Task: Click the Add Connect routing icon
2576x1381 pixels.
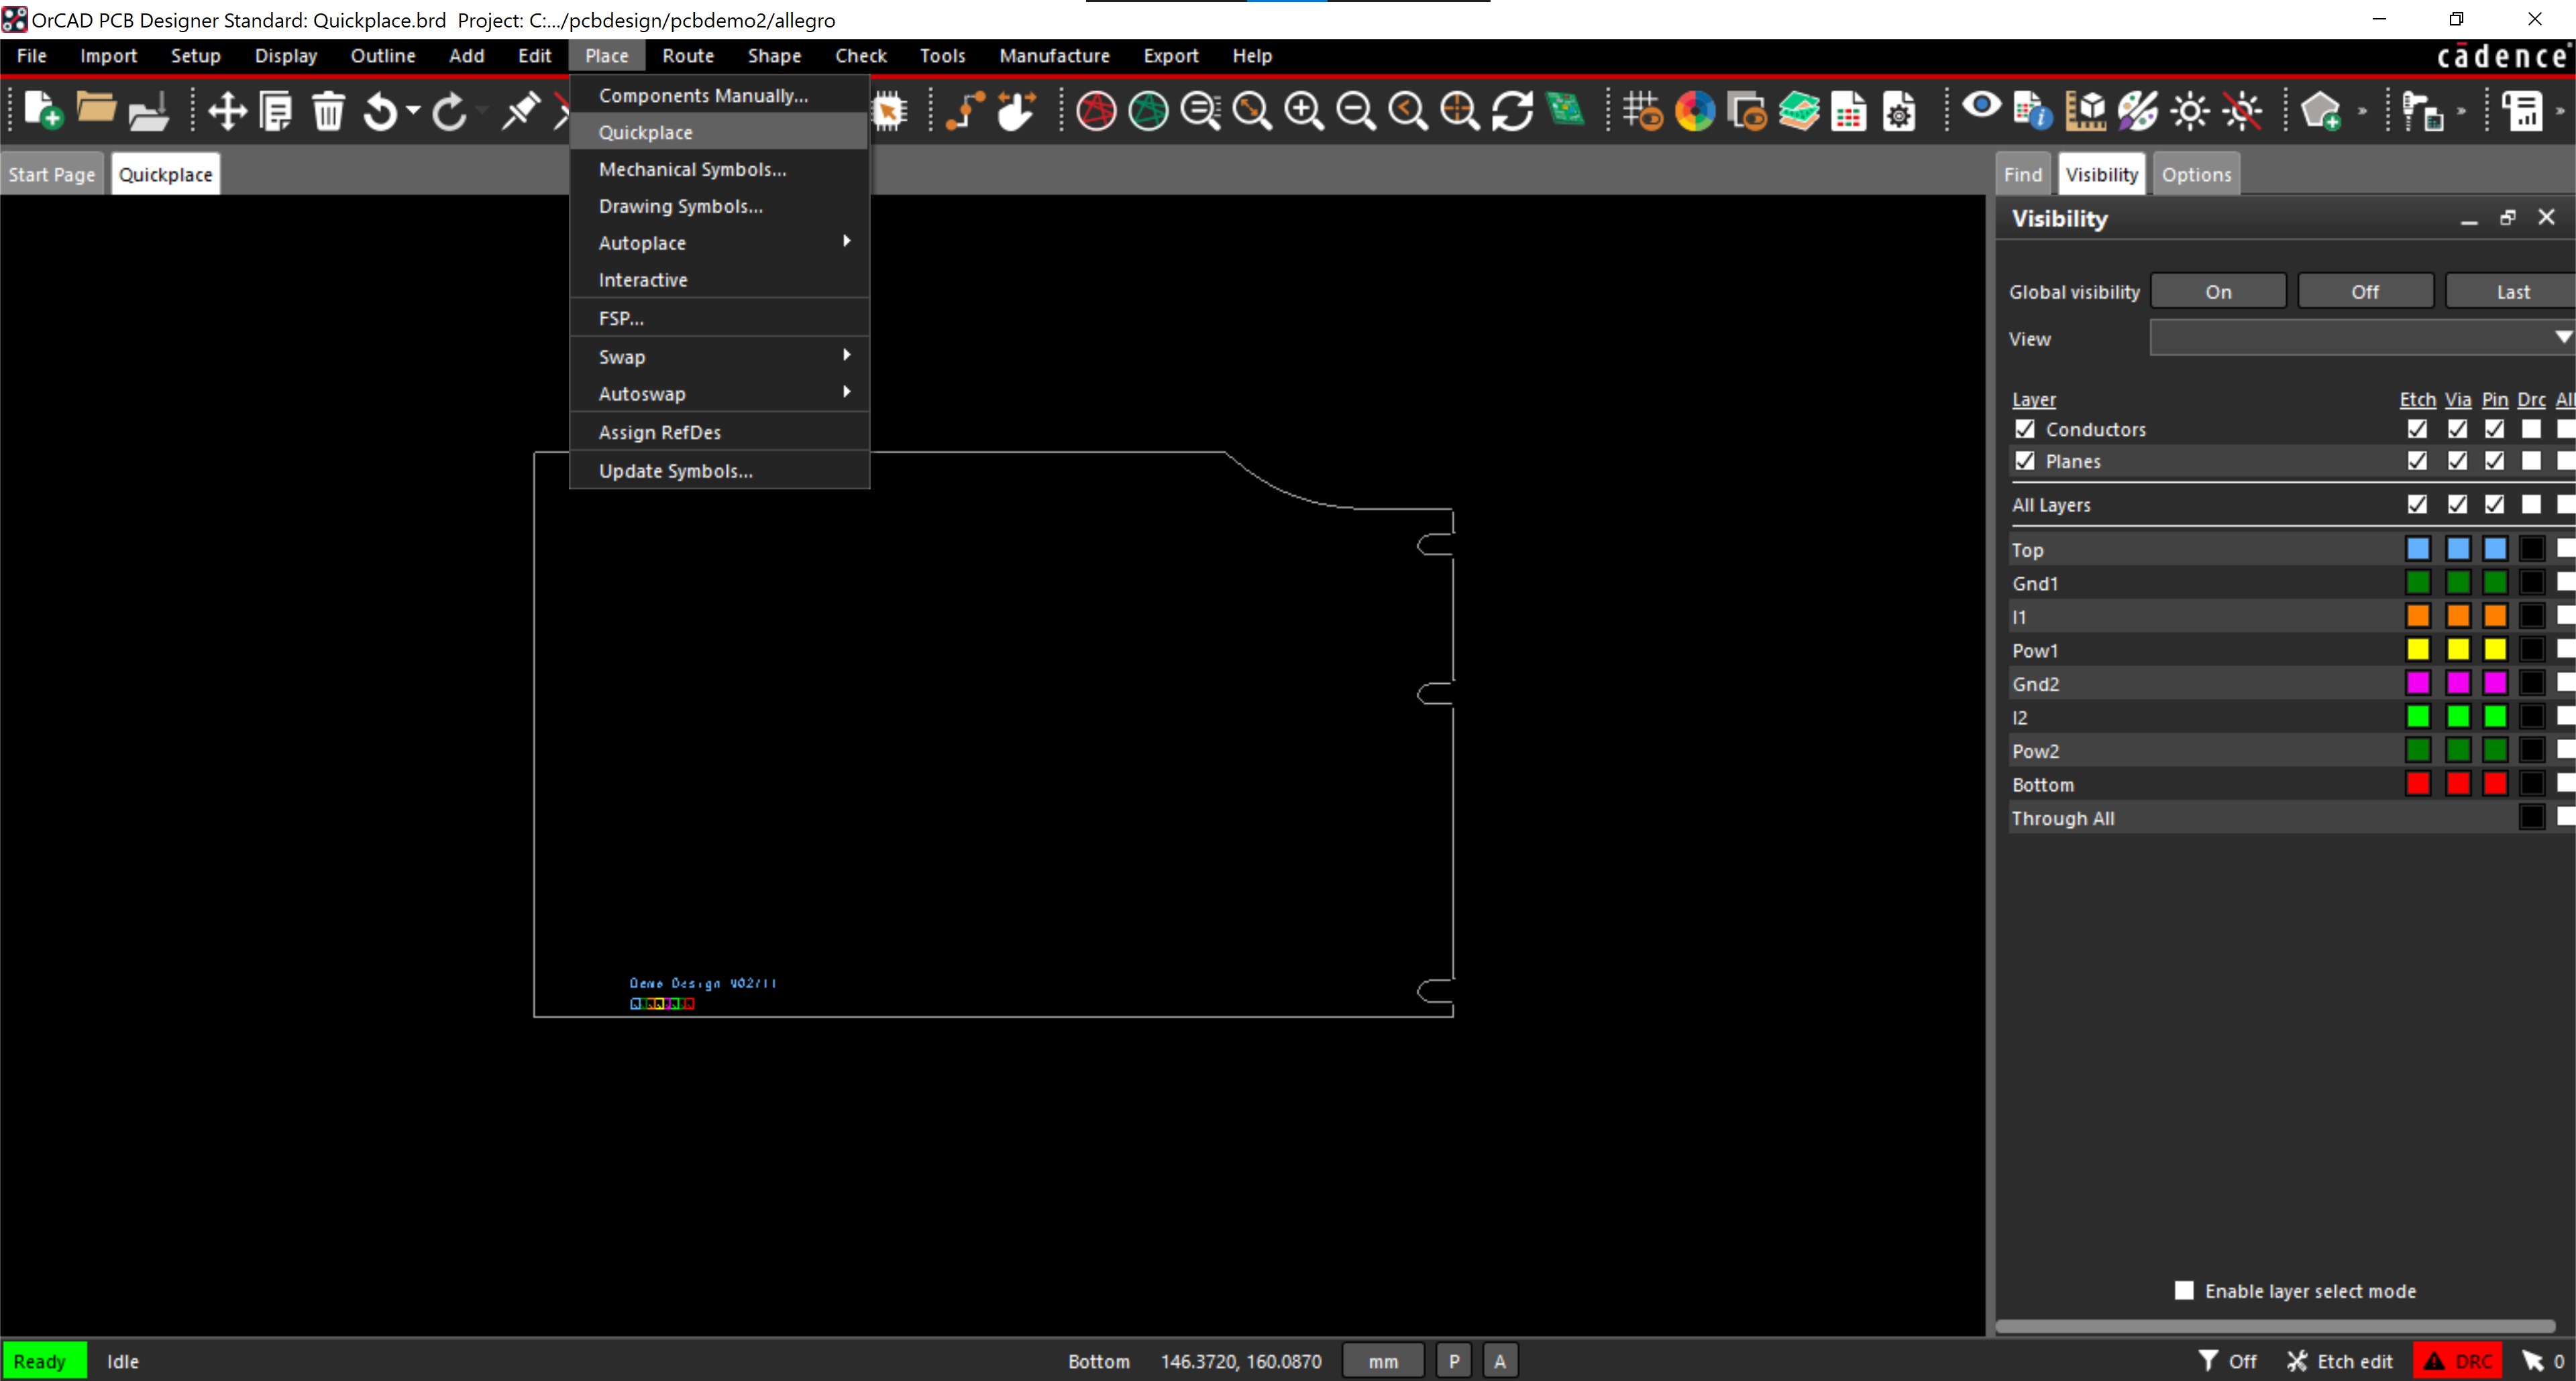Action: (965, 111)
